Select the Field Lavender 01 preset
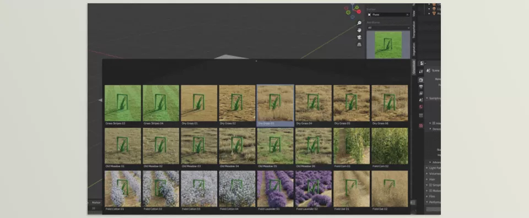This screenshot has height=218, width=529. coord(276,189)
